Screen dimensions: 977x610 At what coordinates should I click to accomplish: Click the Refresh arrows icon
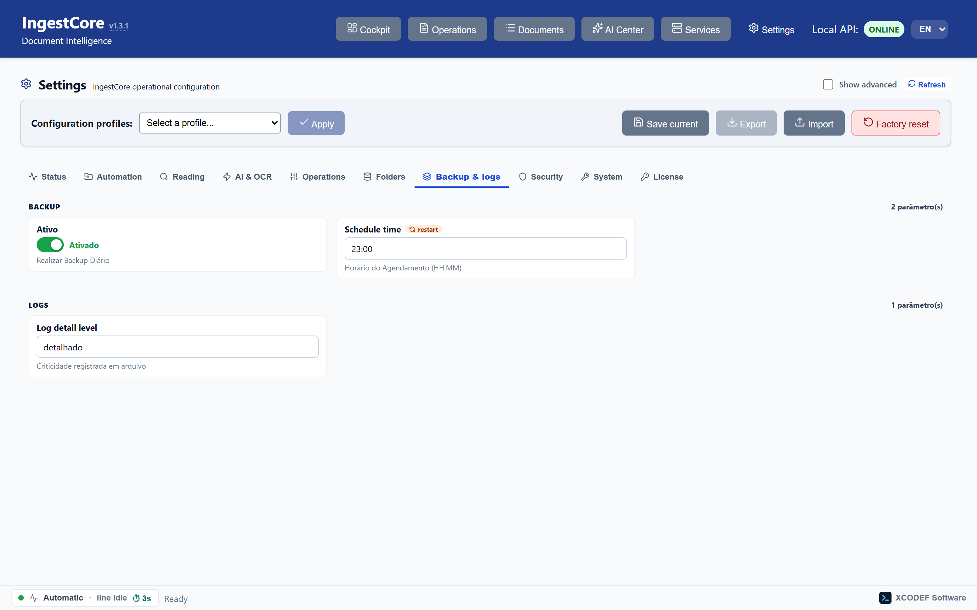click(911, 83)
